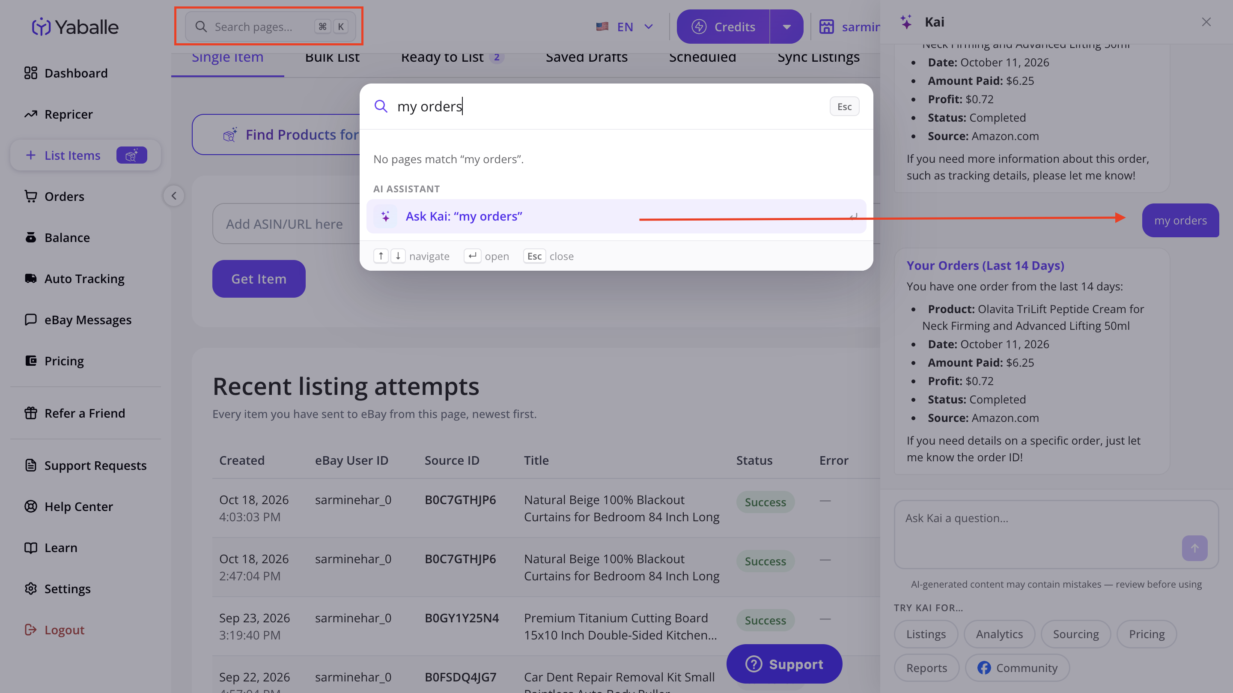This screenshot has width=1233, height=693.
Task: Select the Ask Kai "my orders" result
Action: pos(616,216)
